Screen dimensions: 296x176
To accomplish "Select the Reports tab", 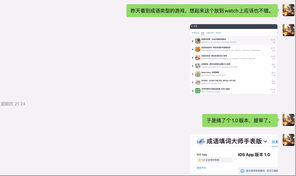I will click(x=218, y=33).
